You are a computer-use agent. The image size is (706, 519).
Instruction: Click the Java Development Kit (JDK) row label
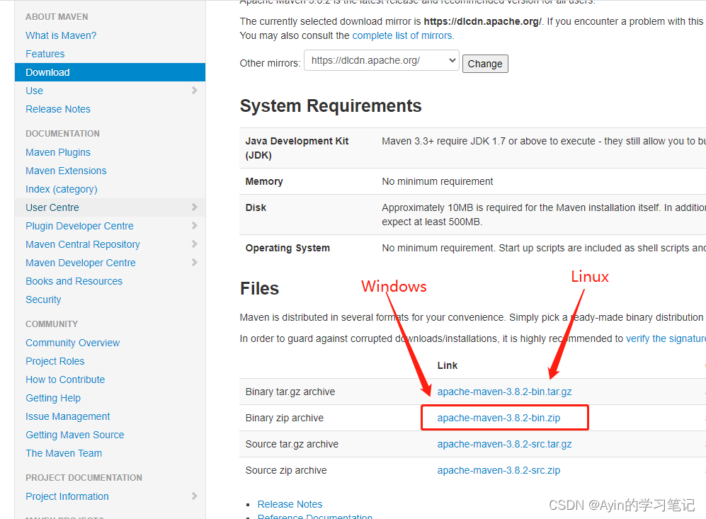[x=297, y=148]
